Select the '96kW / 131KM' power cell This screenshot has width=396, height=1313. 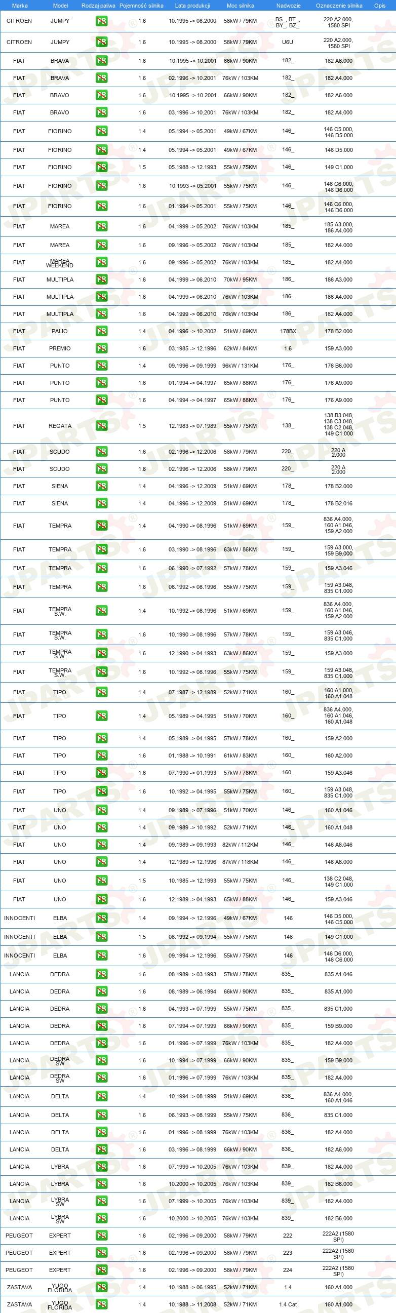(x=240, y=366)
